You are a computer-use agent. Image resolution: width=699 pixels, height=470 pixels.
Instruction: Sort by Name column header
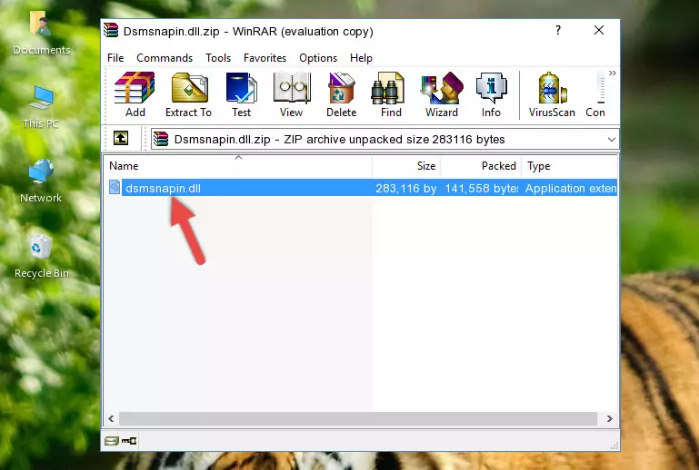(x=238, y=165)
